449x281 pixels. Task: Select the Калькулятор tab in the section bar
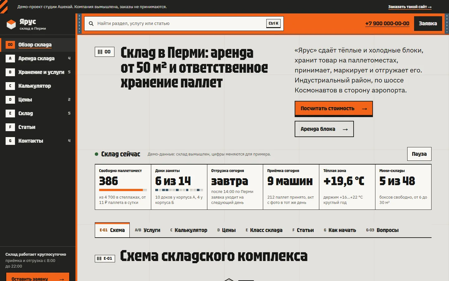click(x=189, y=230)
